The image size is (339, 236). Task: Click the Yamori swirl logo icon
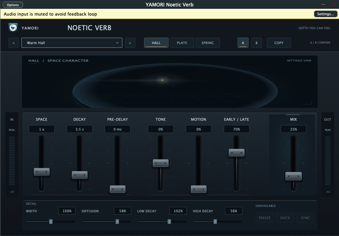click(x=13, y=28)
